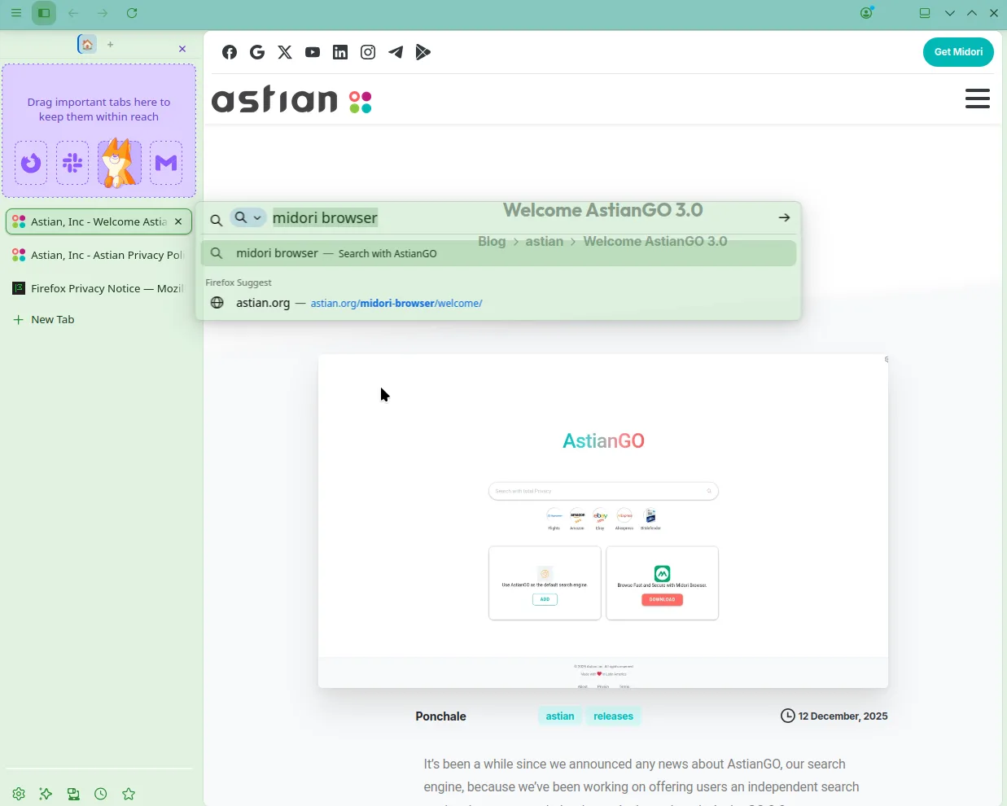The height and width of the screenshot is (806, 1007).
Task: Click the Slack-style pinned app icon
Action: (x=73, y=163)
